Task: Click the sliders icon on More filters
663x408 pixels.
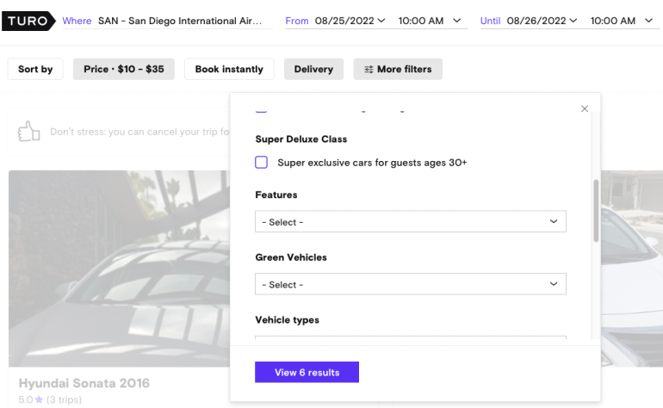Action: 368,70
